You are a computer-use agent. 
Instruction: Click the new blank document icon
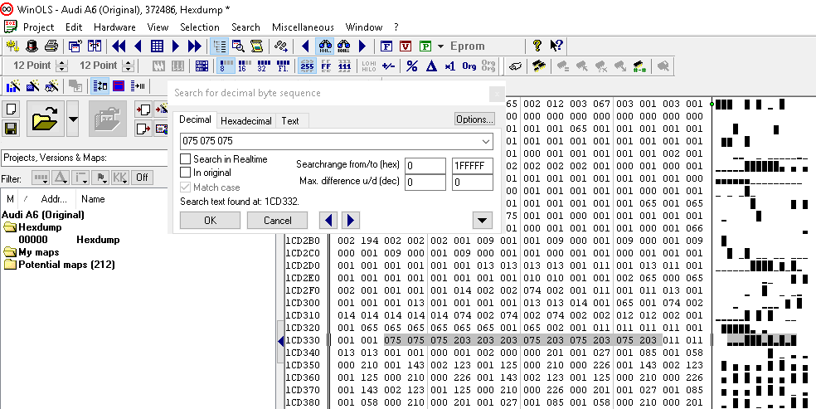[12, 110]
